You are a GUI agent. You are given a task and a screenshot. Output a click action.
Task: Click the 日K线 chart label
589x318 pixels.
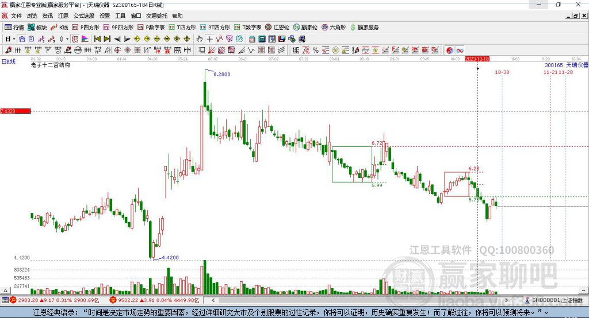point(8,61)
